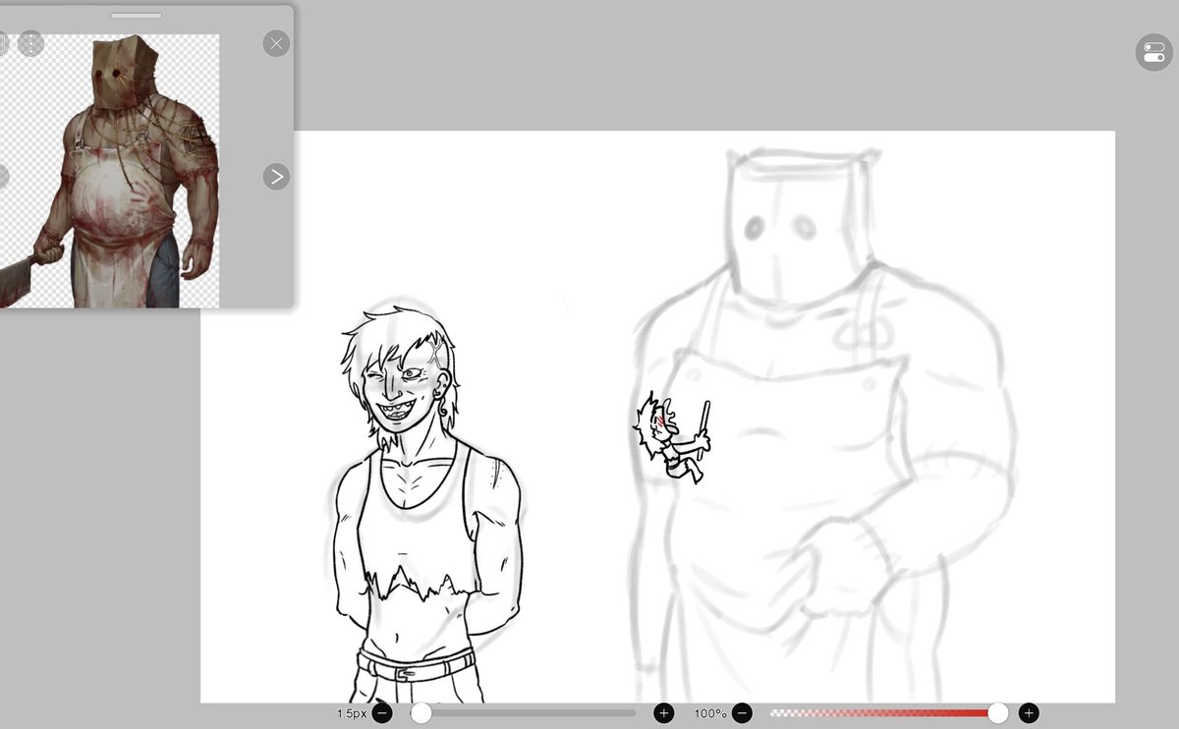
Task: Grab the reference window top handle bar
Action: click(137, 16)
